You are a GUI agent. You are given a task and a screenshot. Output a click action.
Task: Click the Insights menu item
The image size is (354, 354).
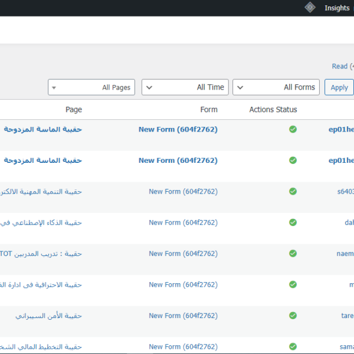tap(337, 8)
